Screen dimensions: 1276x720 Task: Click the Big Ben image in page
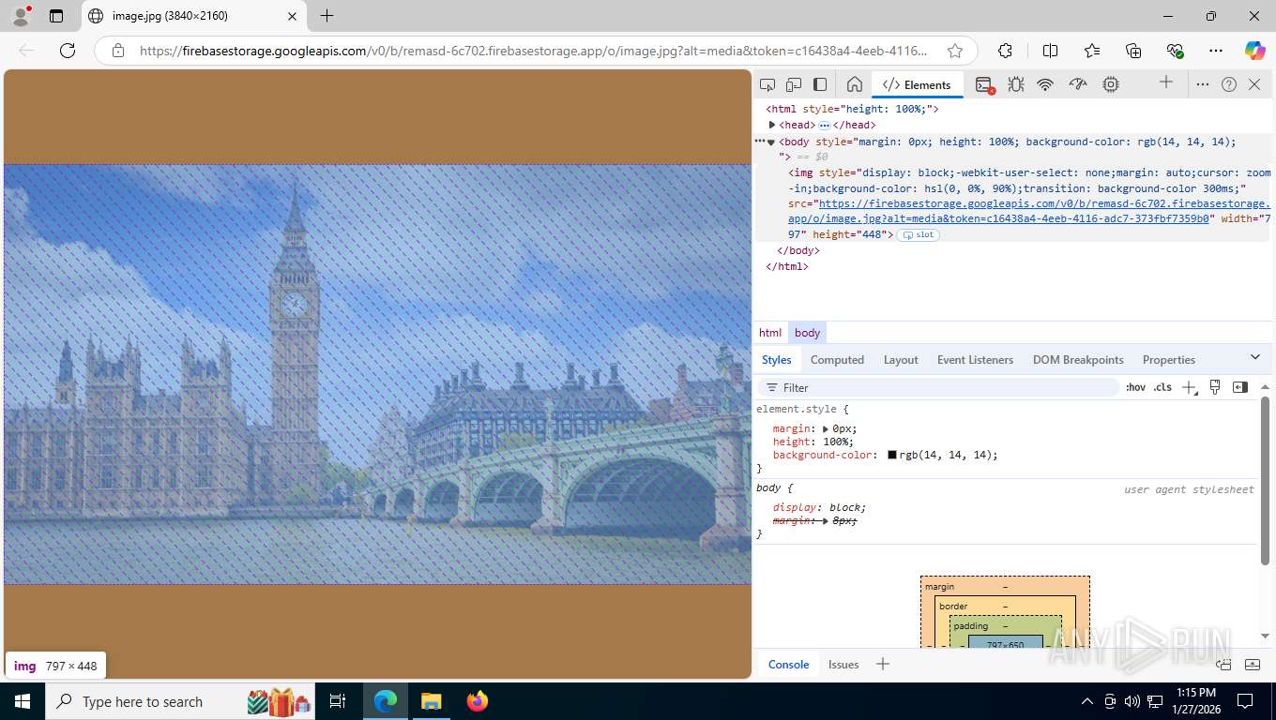[377, 374]
